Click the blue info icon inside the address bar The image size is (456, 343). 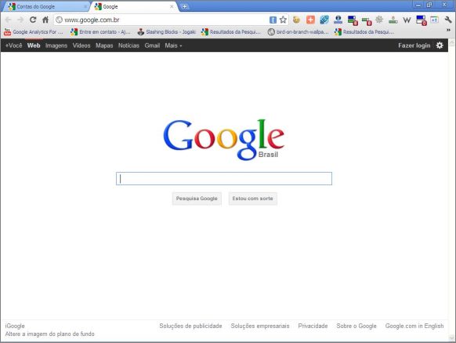point(273,20)
